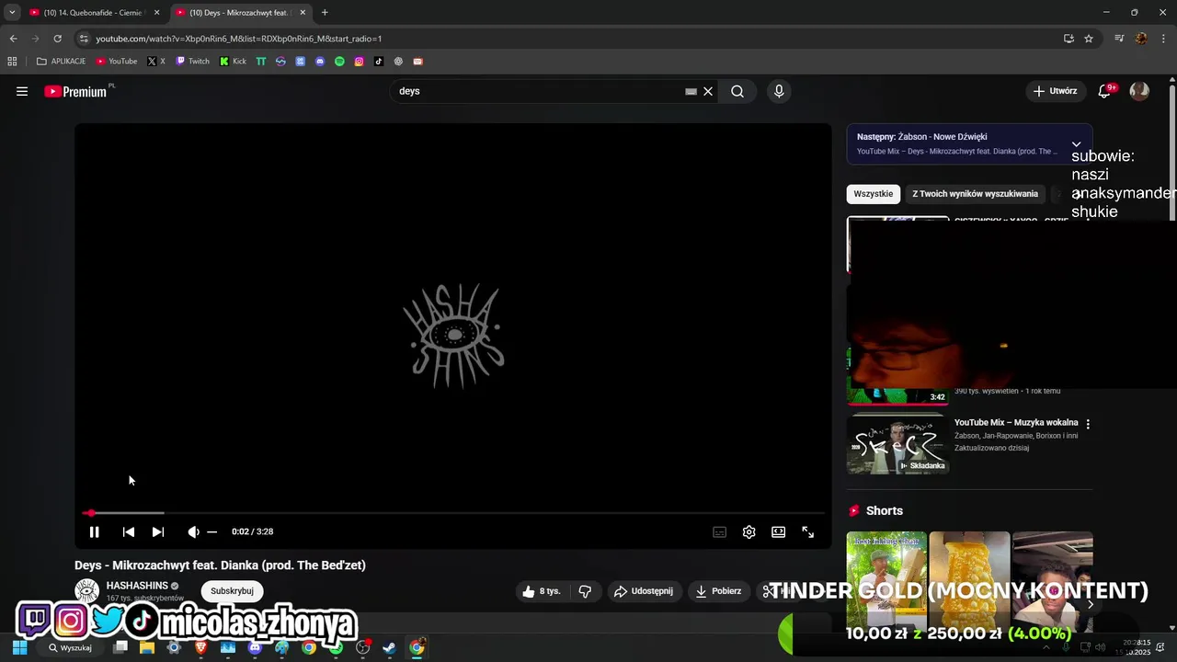Switch to theater mode view
Image resolution: width=1177 pixels, height=662 pixels.
point(779,531)
